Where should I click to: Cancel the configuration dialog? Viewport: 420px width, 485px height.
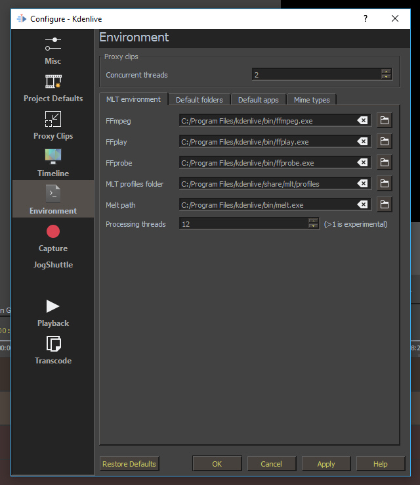tap(271, 464)
